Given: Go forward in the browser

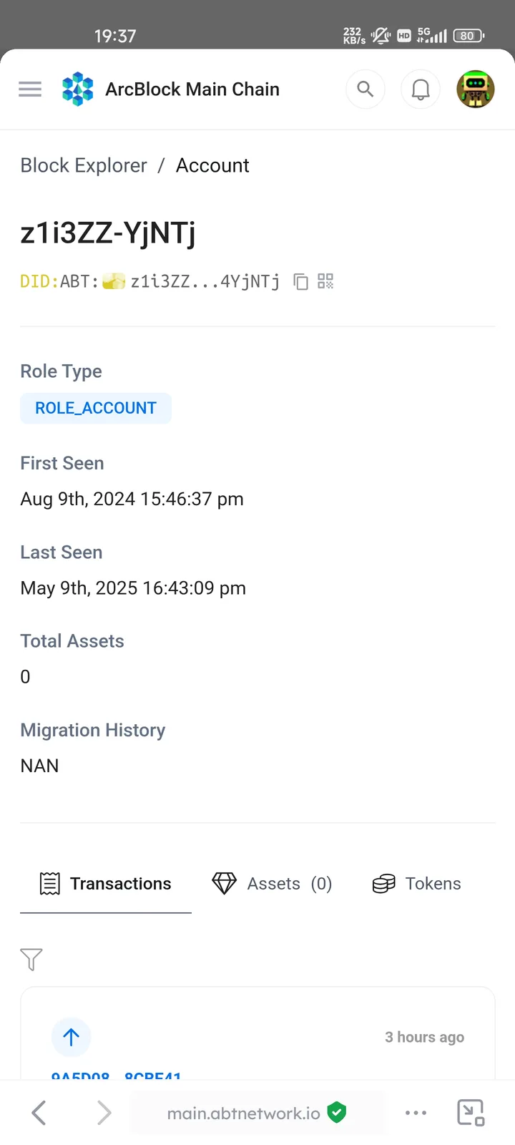Looking at the screenshot, I should 104,1113.
